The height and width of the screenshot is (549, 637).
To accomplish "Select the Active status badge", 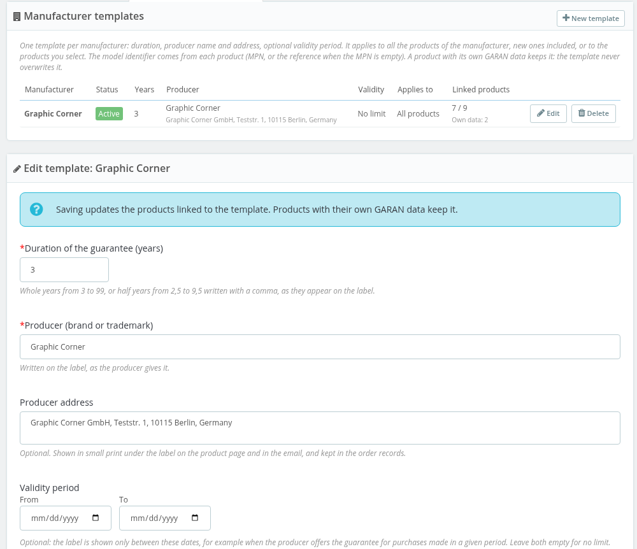I will [109, 114].
